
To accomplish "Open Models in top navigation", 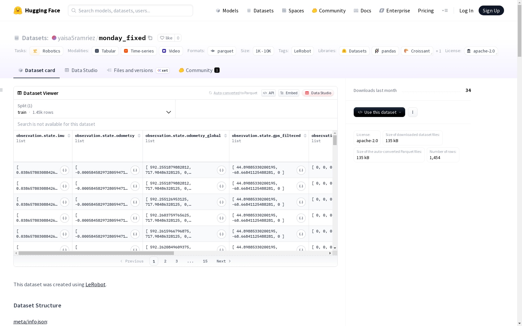I will (x=227, y=10).
